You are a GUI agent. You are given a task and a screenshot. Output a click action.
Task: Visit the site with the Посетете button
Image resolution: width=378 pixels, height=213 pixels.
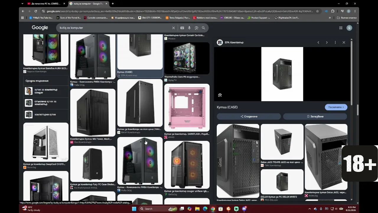(x=336, y=107)
